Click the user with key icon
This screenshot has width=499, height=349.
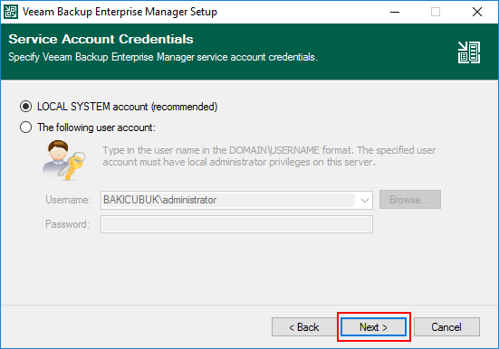coord(64,161)
